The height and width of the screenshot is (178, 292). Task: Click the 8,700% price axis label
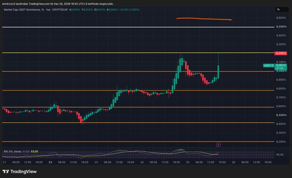(x=281, y=97)
